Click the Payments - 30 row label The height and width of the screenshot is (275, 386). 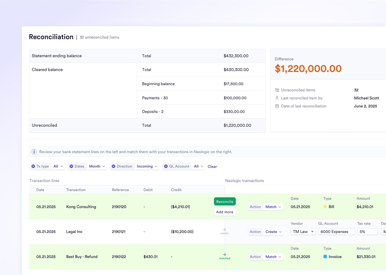(x=155, y=98)
